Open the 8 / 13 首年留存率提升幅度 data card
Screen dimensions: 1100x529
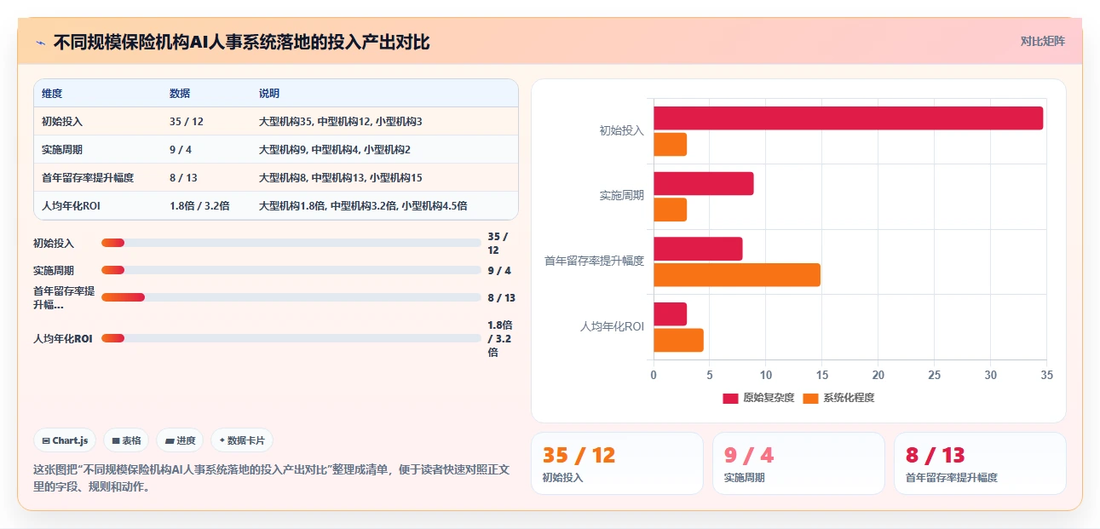980,463
